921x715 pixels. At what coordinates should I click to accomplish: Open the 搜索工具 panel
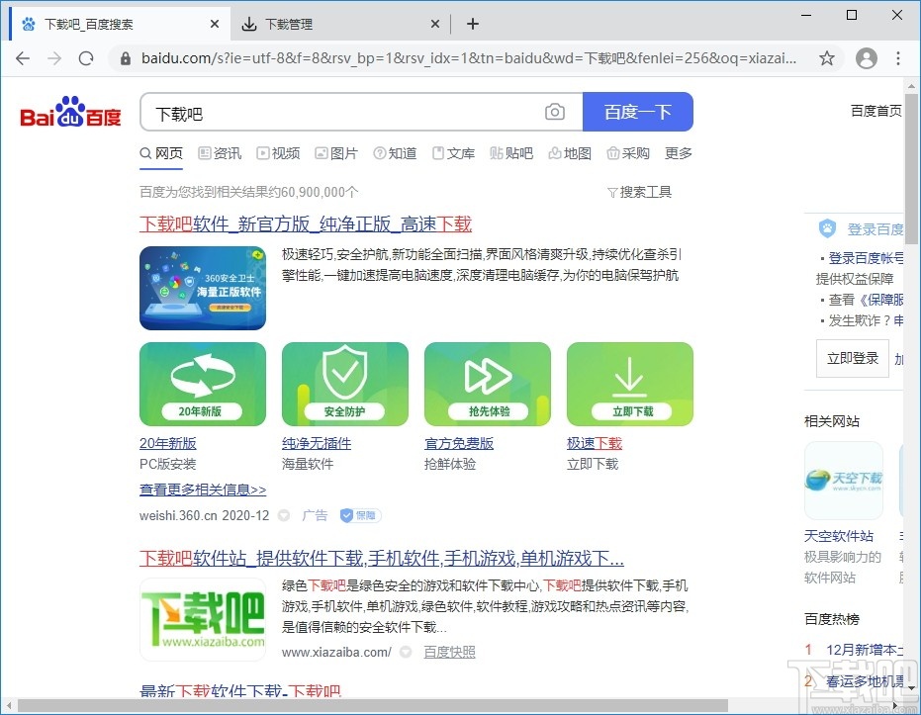point(639,192)
